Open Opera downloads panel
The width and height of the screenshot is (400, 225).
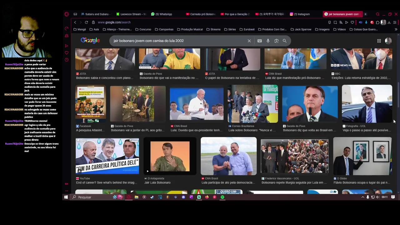pos(389,22)
